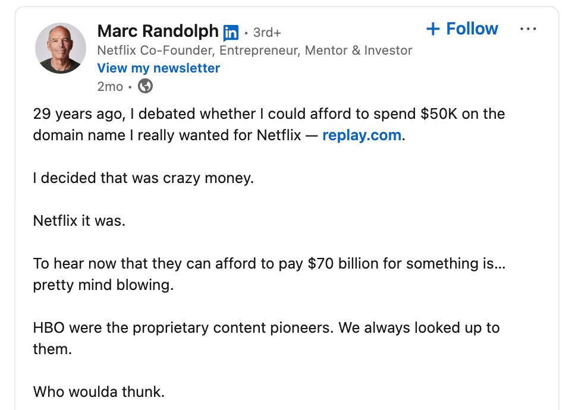Screen dimensions: 572x410
Task: Click the "Who woulda thunk." closing line
Action: pyautogui.click(x=99, y=392)
